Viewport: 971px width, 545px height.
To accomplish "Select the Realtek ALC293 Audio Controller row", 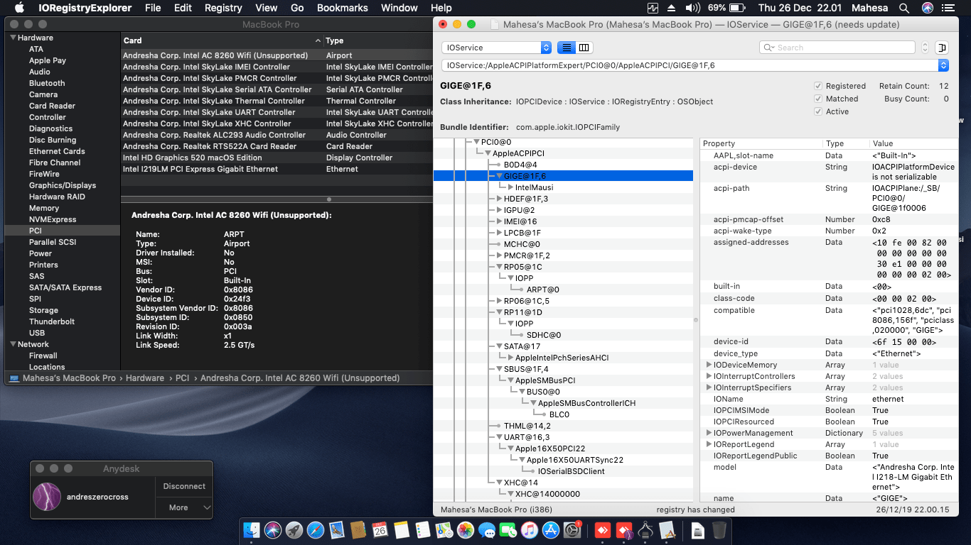I will pos(277,135).
